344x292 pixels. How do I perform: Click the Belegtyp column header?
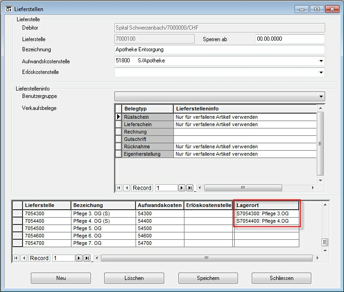click(148, 109)
